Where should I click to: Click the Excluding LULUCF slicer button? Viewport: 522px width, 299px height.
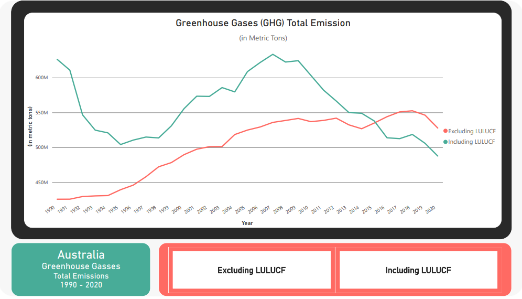[x=252, y=270]
